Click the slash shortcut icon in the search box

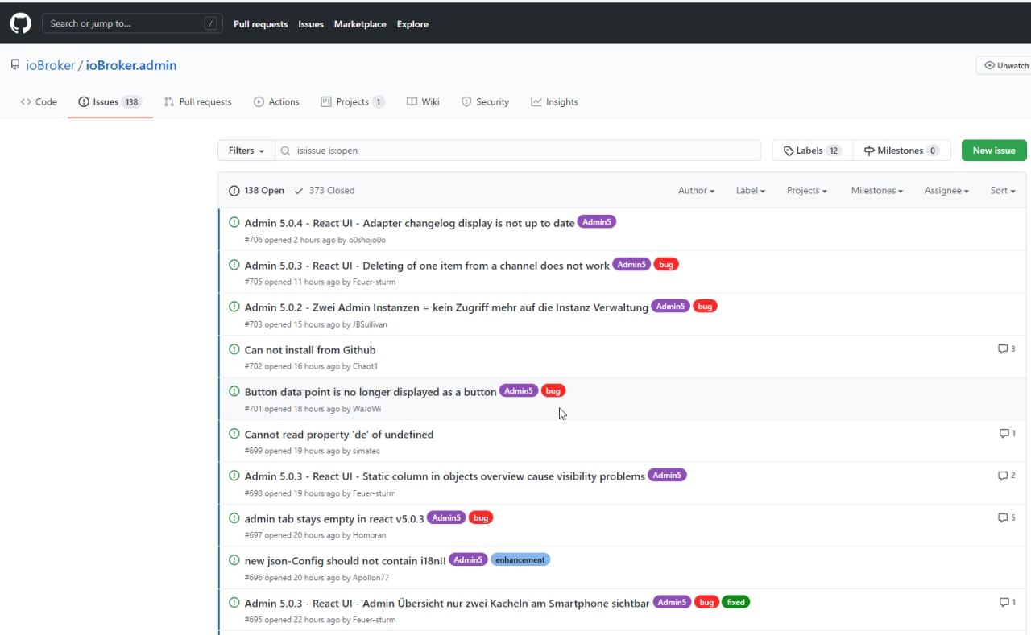click(211, 23)
